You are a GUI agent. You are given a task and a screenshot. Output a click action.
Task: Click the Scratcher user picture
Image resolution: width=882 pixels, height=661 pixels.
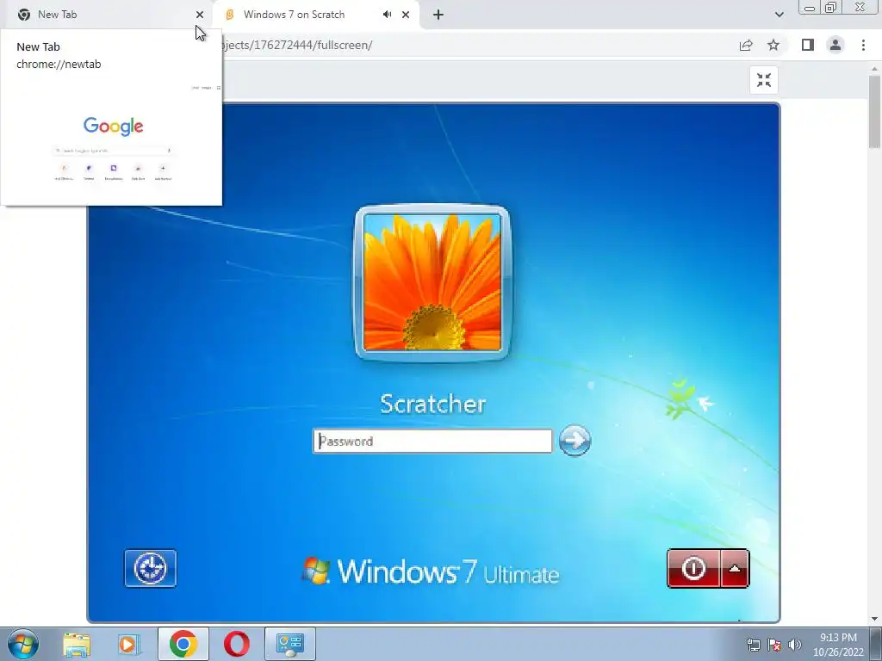coord(432,282)
